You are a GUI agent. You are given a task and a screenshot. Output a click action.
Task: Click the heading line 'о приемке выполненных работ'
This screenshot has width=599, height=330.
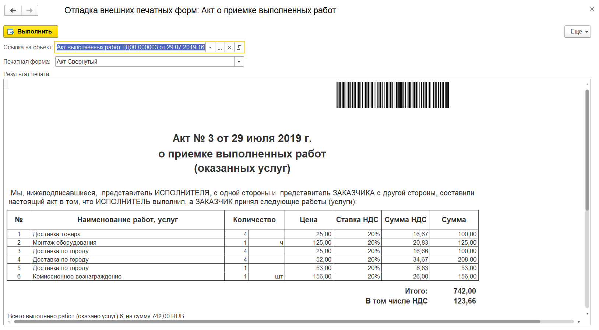[x=242, y=154]
